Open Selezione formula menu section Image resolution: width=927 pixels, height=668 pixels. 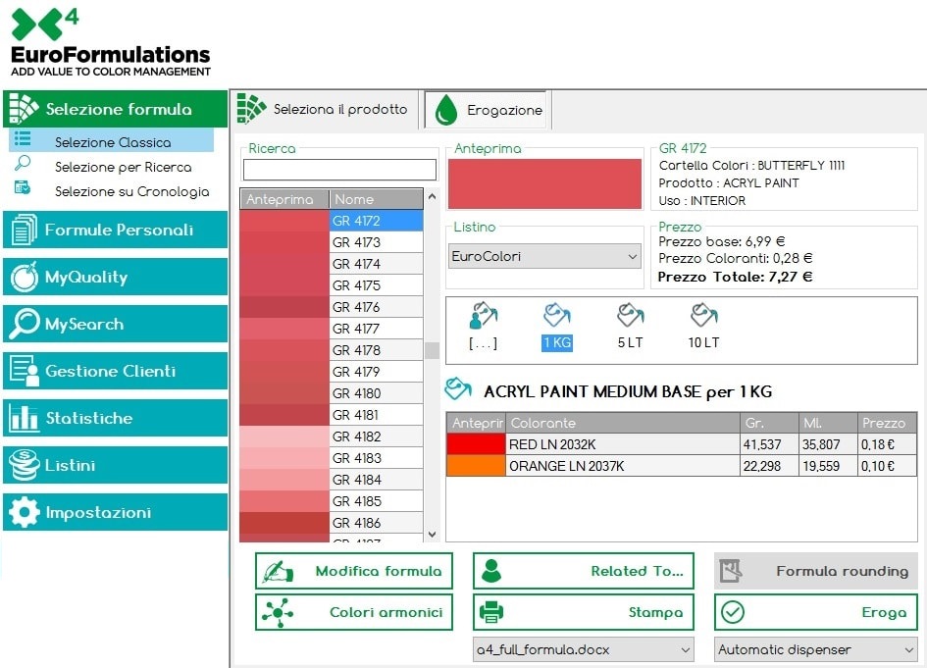[116, 109]
